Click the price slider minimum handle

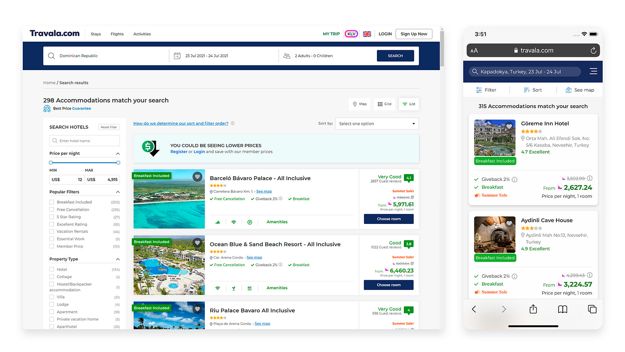pyautogui.click(x=51, y=162)
